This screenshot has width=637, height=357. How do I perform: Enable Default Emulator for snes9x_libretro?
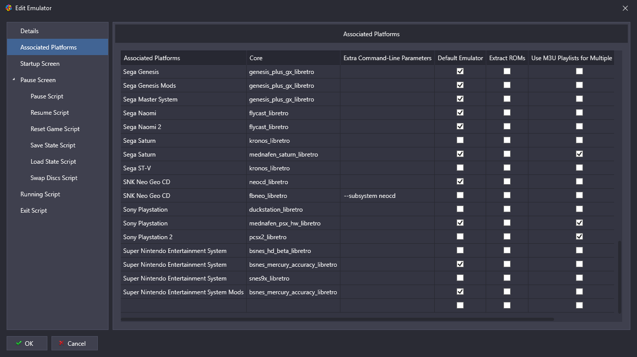(x=460, y=278)
